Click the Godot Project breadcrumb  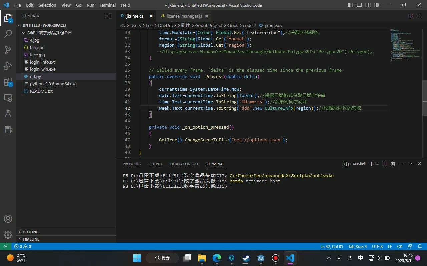coord(208,25)
